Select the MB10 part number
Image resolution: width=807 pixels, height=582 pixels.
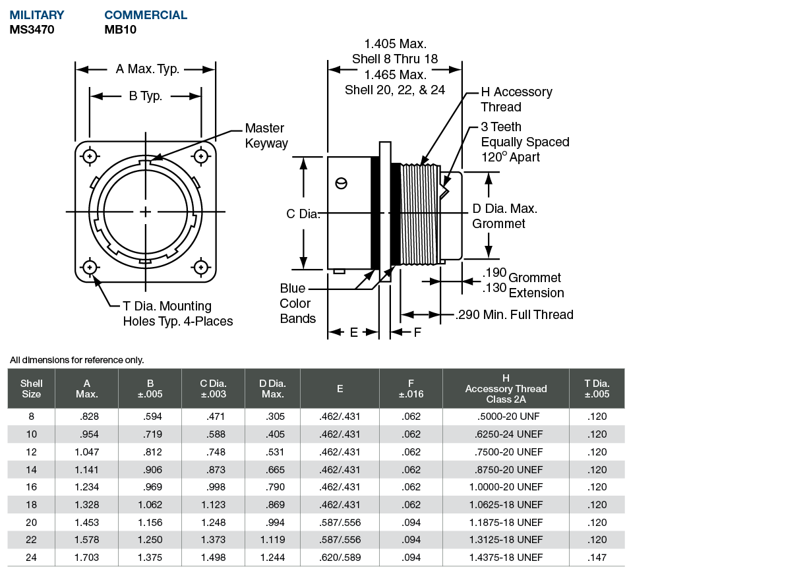pyautogui.click(x=121, y=29)
